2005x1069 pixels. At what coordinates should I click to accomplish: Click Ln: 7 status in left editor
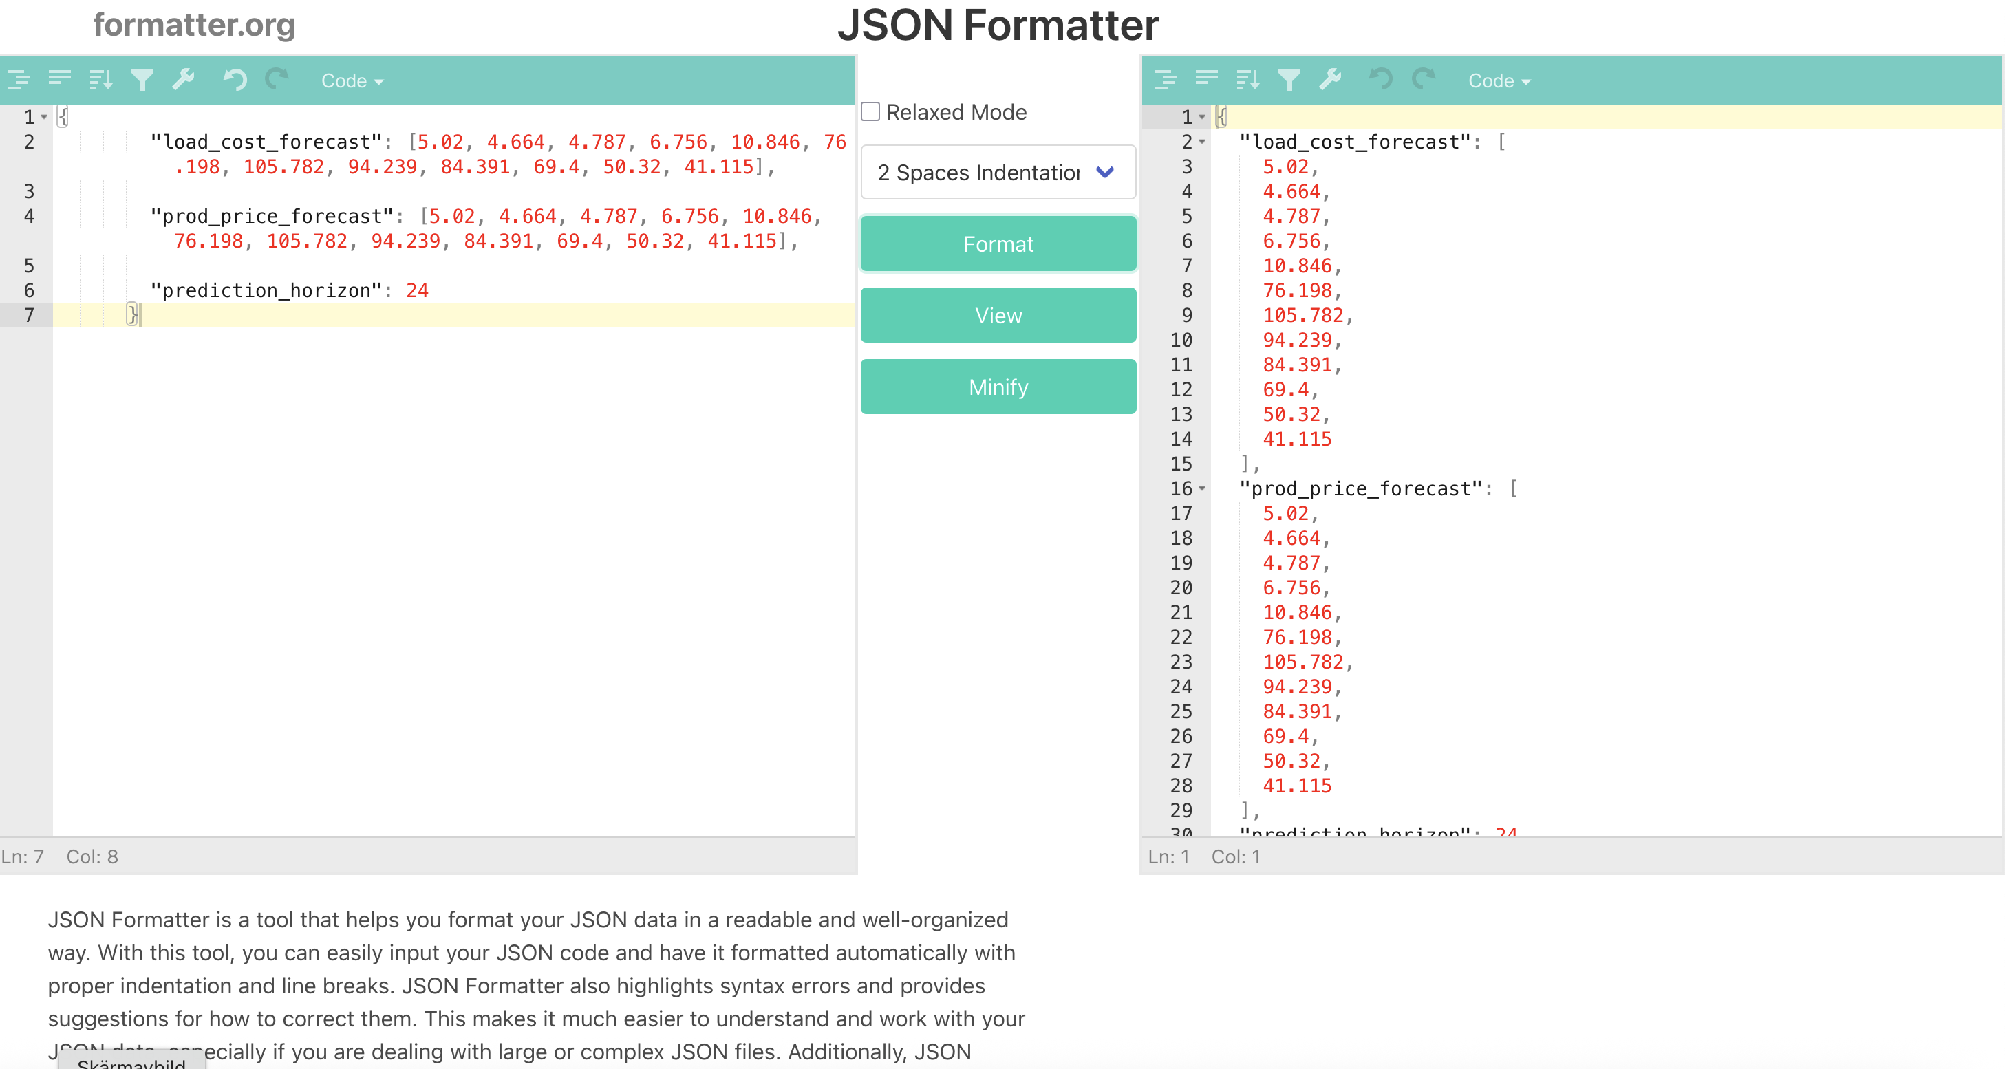(23, 856)
